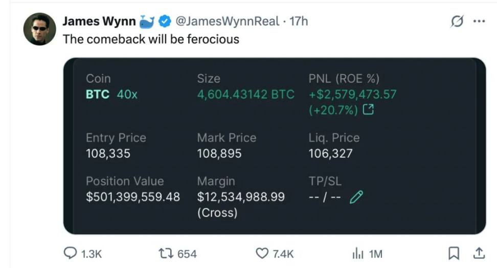Open James Wynn's profile avatar
497x268 pixels.
[39, 29]
